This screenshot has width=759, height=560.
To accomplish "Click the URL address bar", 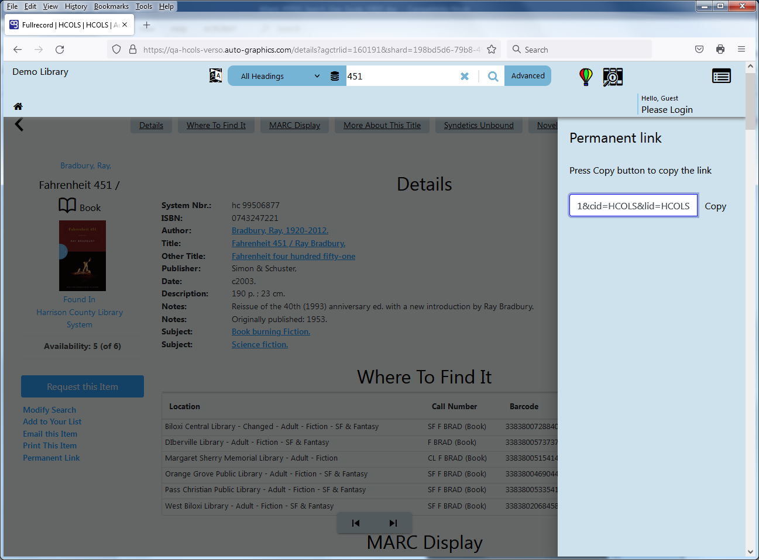I will point(310,50).
